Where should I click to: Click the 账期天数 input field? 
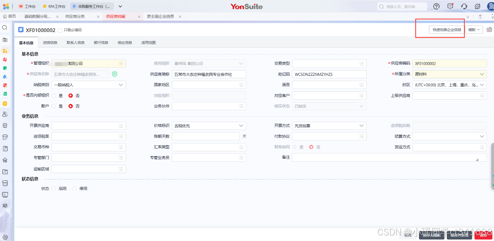click(206, 137)
